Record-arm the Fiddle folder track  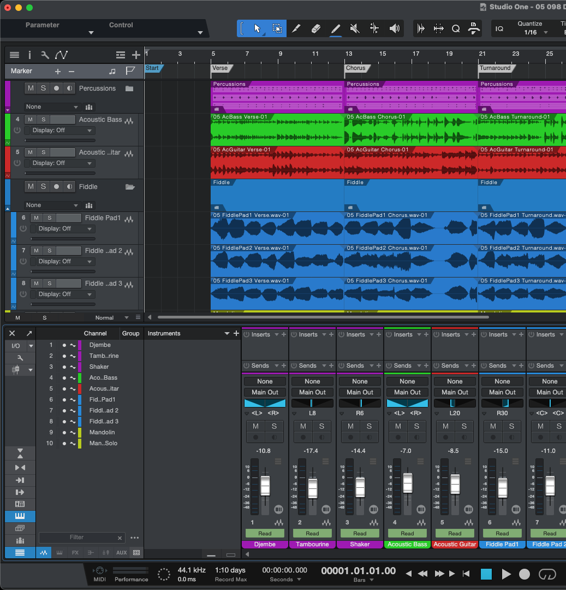[56, 187]
